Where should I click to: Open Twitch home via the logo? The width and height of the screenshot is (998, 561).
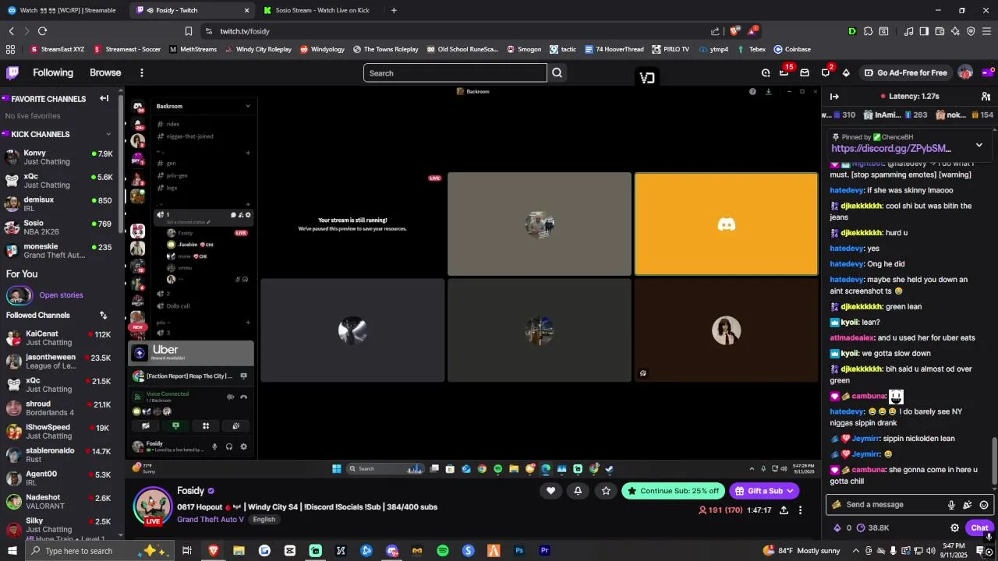point(12,72)
